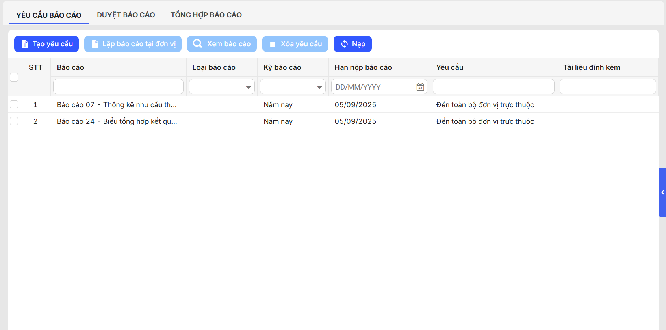
Task: Click the Yêu cầu filter input box
Action: (x=493, y=87)
